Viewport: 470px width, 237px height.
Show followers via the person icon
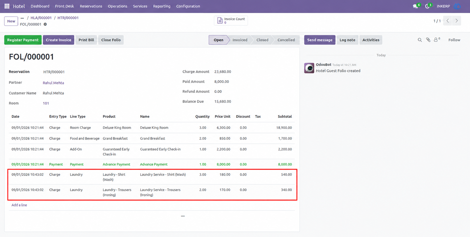coord(436,40)
